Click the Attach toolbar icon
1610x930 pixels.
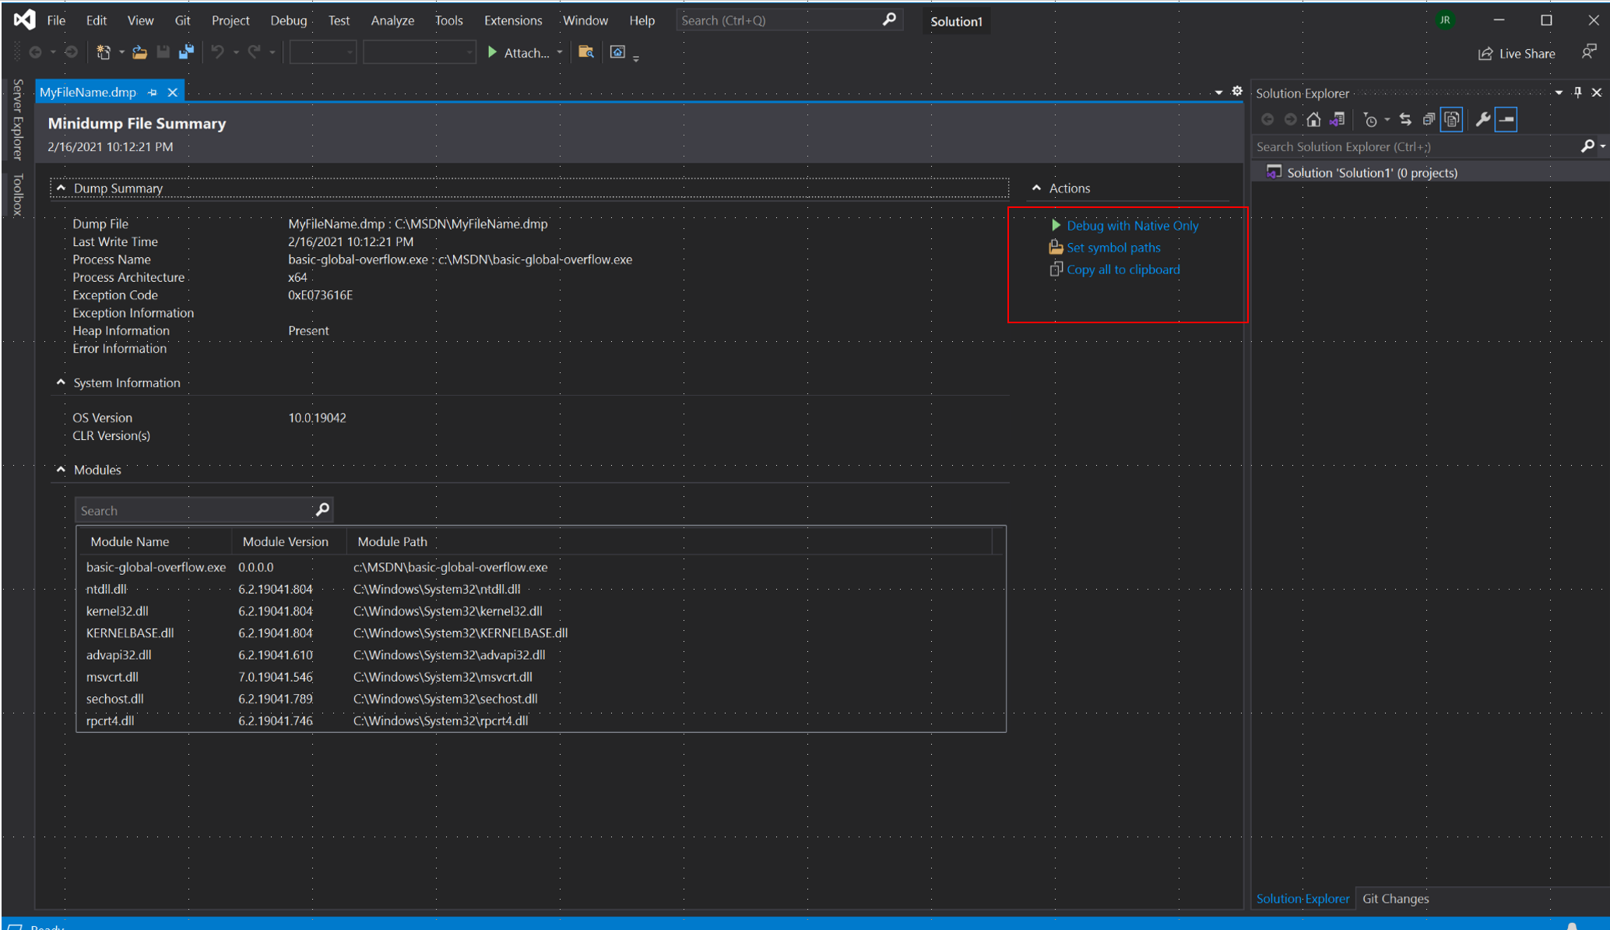coord(519,52)
